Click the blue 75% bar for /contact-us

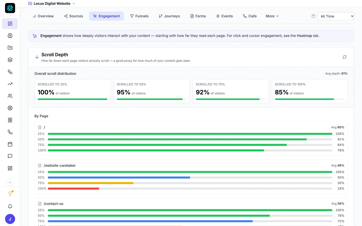pos(150,221)
